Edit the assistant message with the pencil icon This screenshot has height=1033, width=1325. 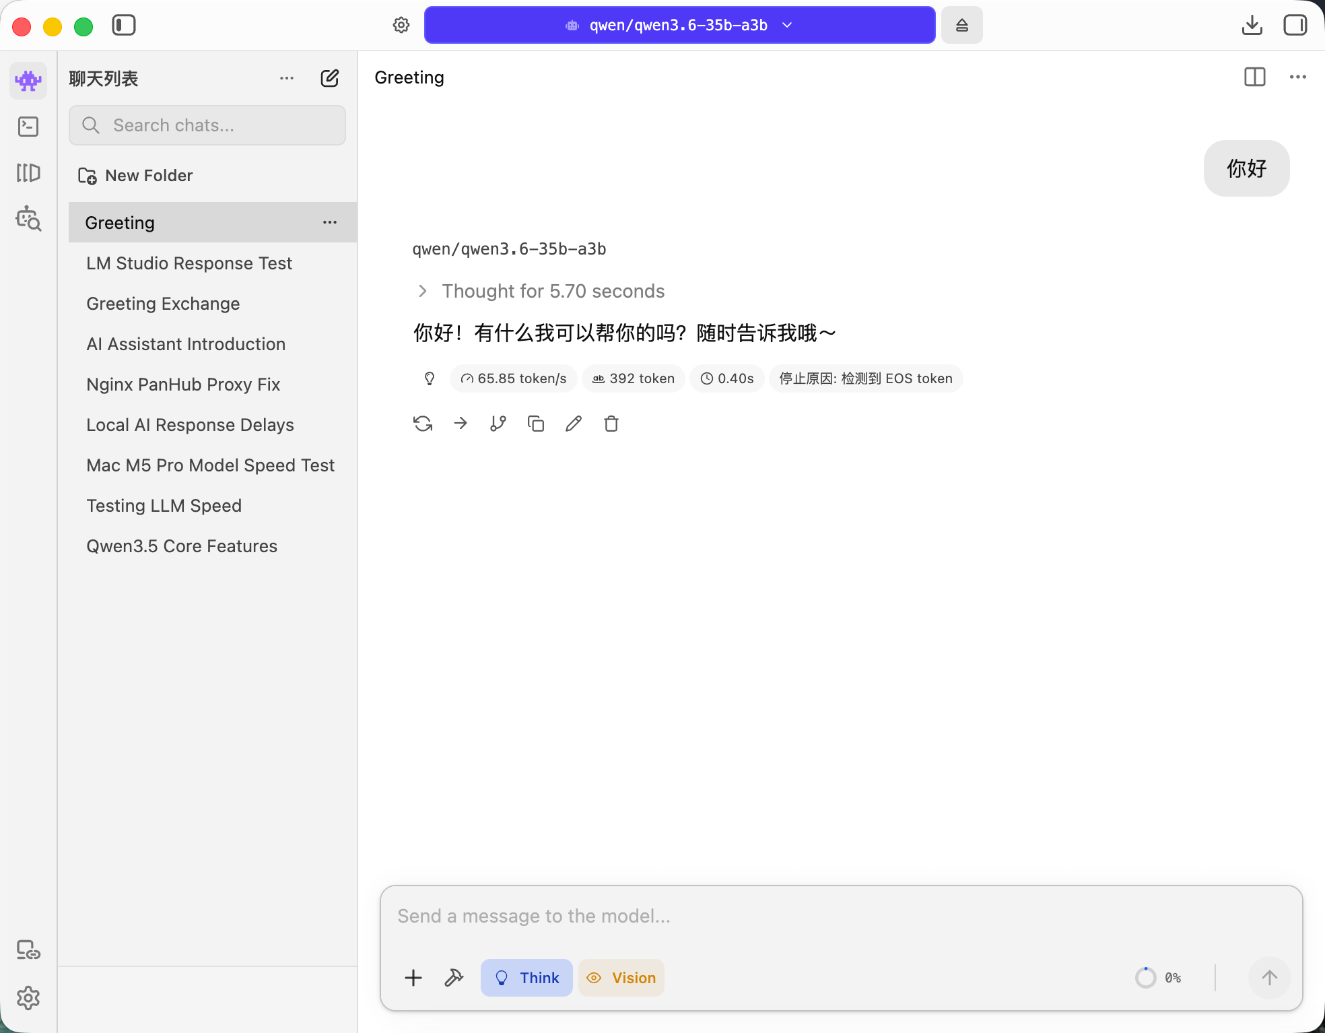[x=574, y=424]
